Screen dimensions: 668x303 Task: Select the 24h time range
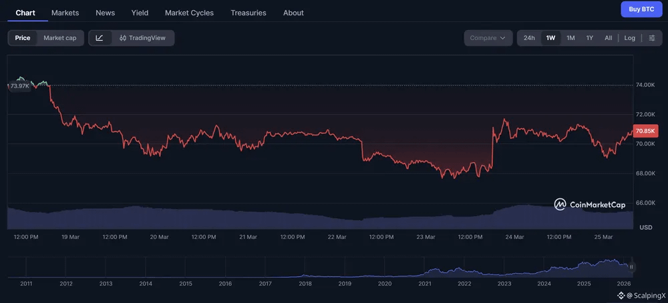pos(529,38)
